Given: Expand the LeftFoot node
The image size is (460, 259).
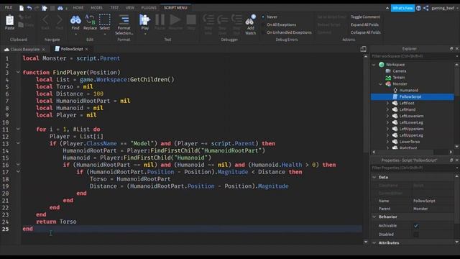Looking at the screenshot, I should pos(387,103).
